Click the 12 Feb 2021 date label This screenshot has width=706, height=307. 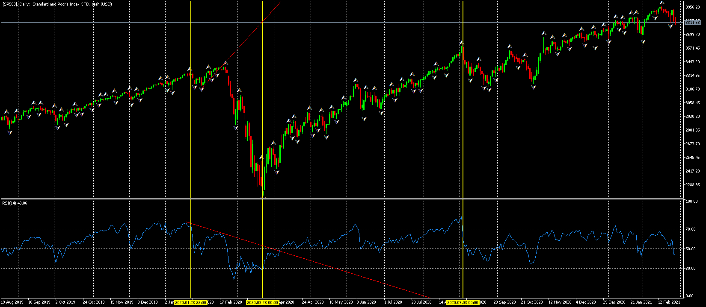click(x=669, y=302)
